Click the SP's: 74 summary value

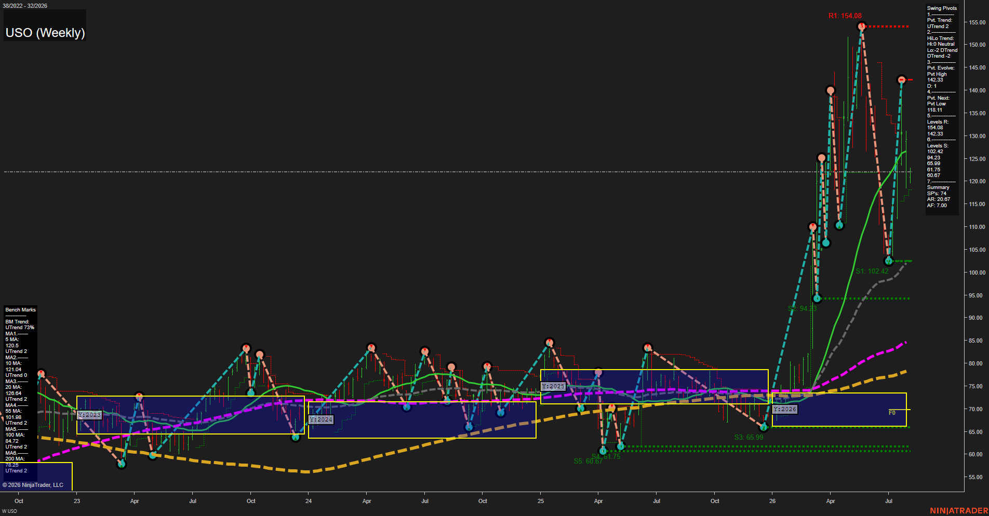(937, 194)
